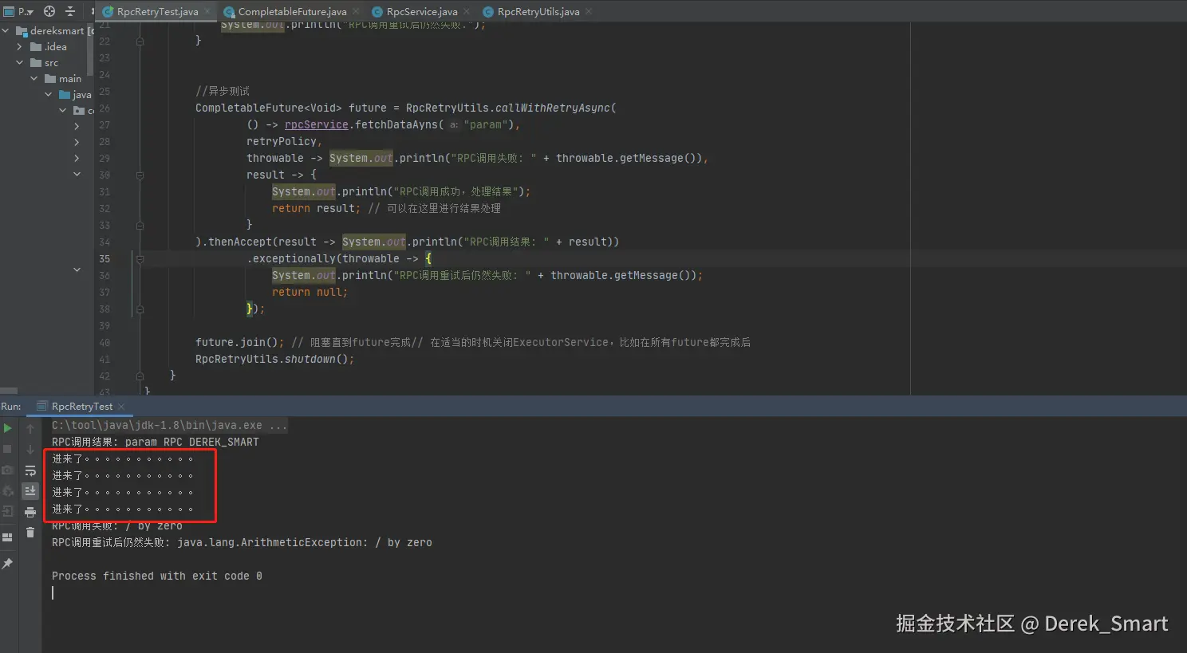Close the RpcRetryTest.java editor tab
Viewport: 1187px width, 653px height.
[x=208, y=12]
